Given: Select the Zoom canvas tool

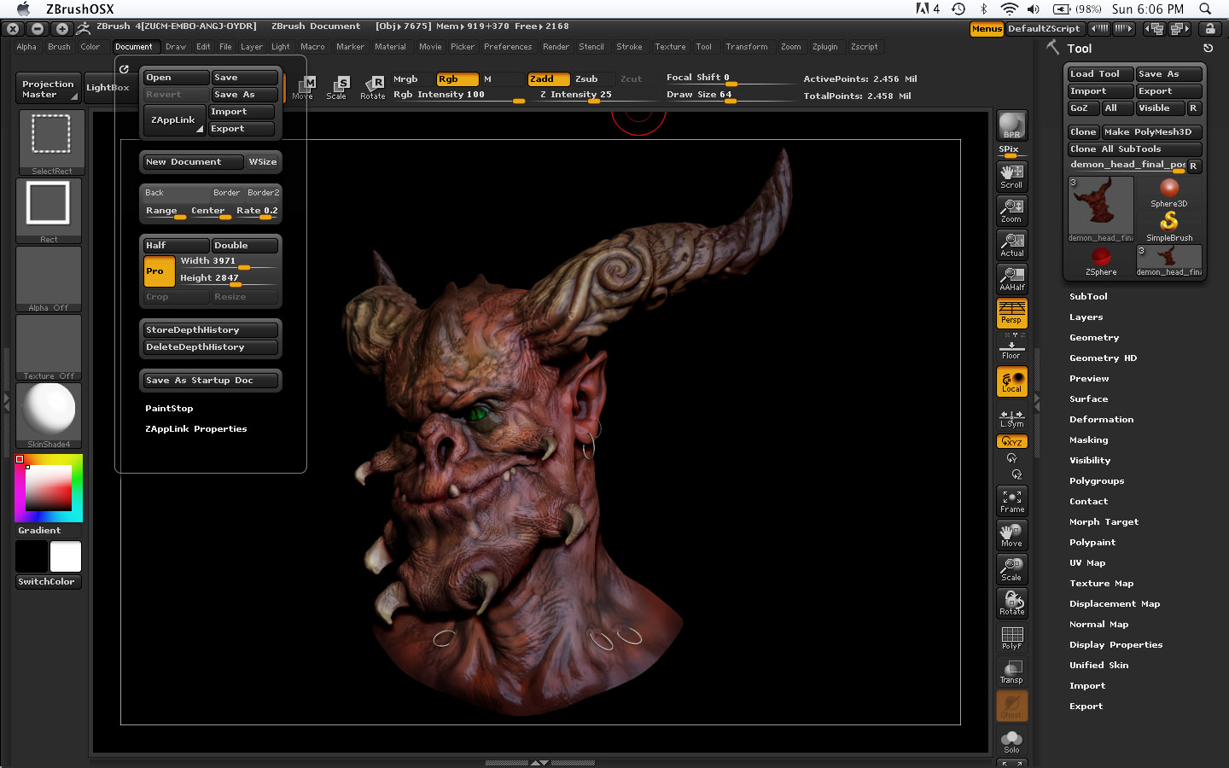Looking at the screenshot, I should coord(1011,210).
